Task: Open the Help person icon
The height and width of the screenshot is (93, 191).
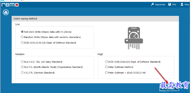Action: (182, 4)
